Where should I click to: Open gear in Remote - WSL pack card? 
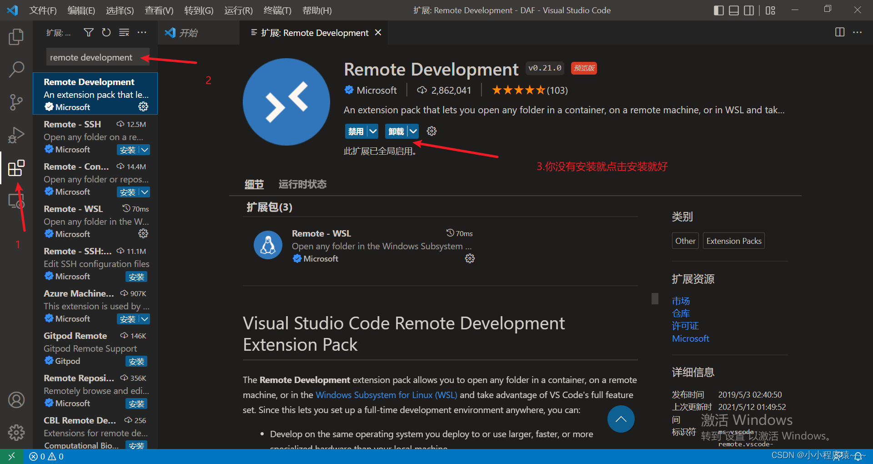[x=470, y=258]
